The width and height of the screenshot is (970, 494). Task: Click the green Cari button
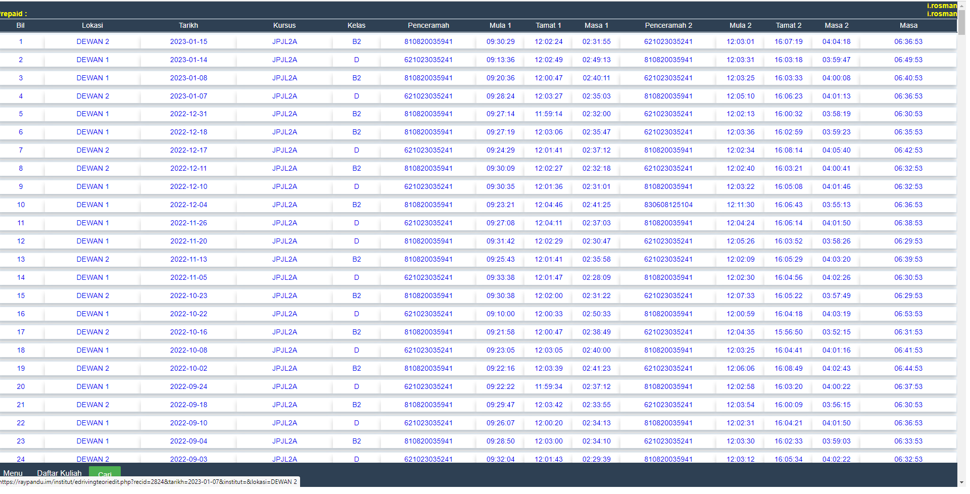click(105, 472)
